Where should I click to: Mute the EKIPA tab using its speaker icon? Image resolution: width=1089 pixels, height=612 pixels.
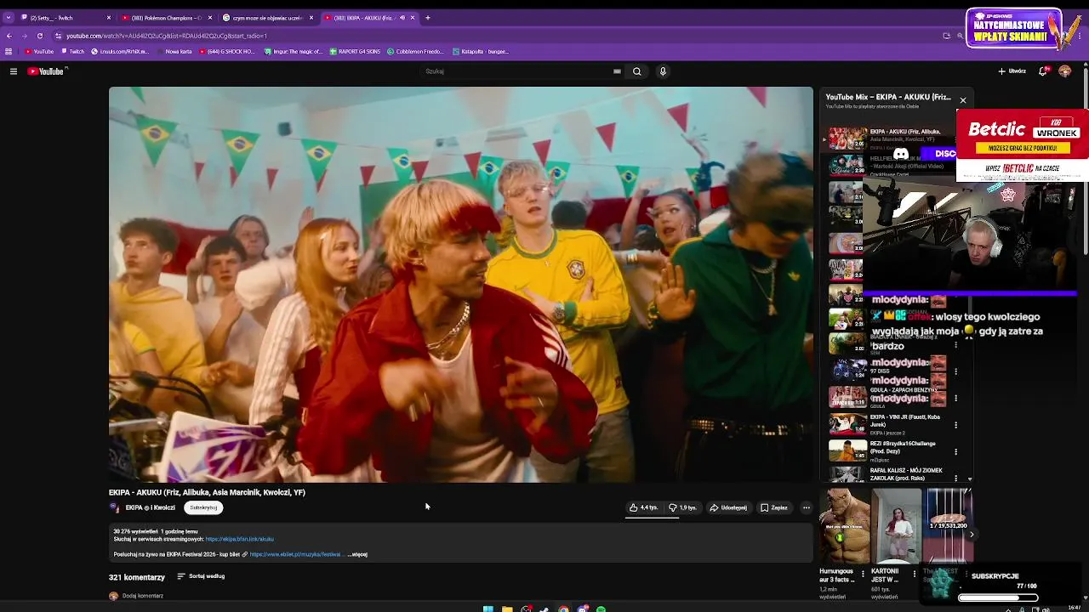click(402, 18)
